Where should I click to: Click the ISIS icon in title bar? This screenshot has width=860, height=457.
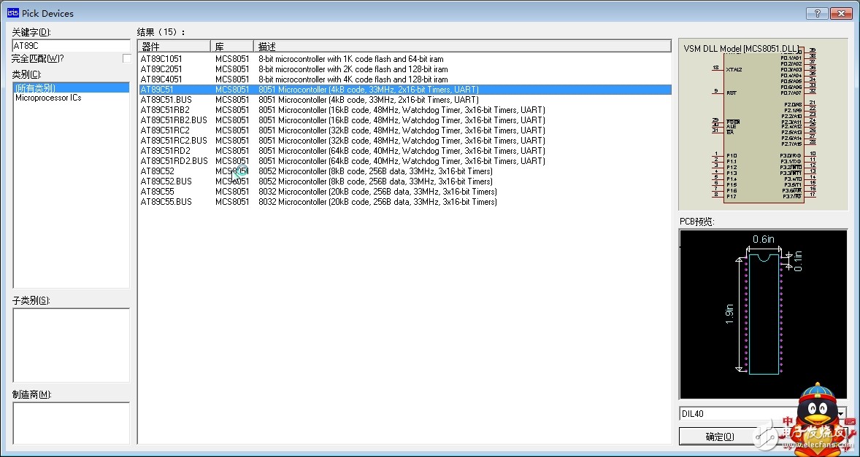coord(12,13)
